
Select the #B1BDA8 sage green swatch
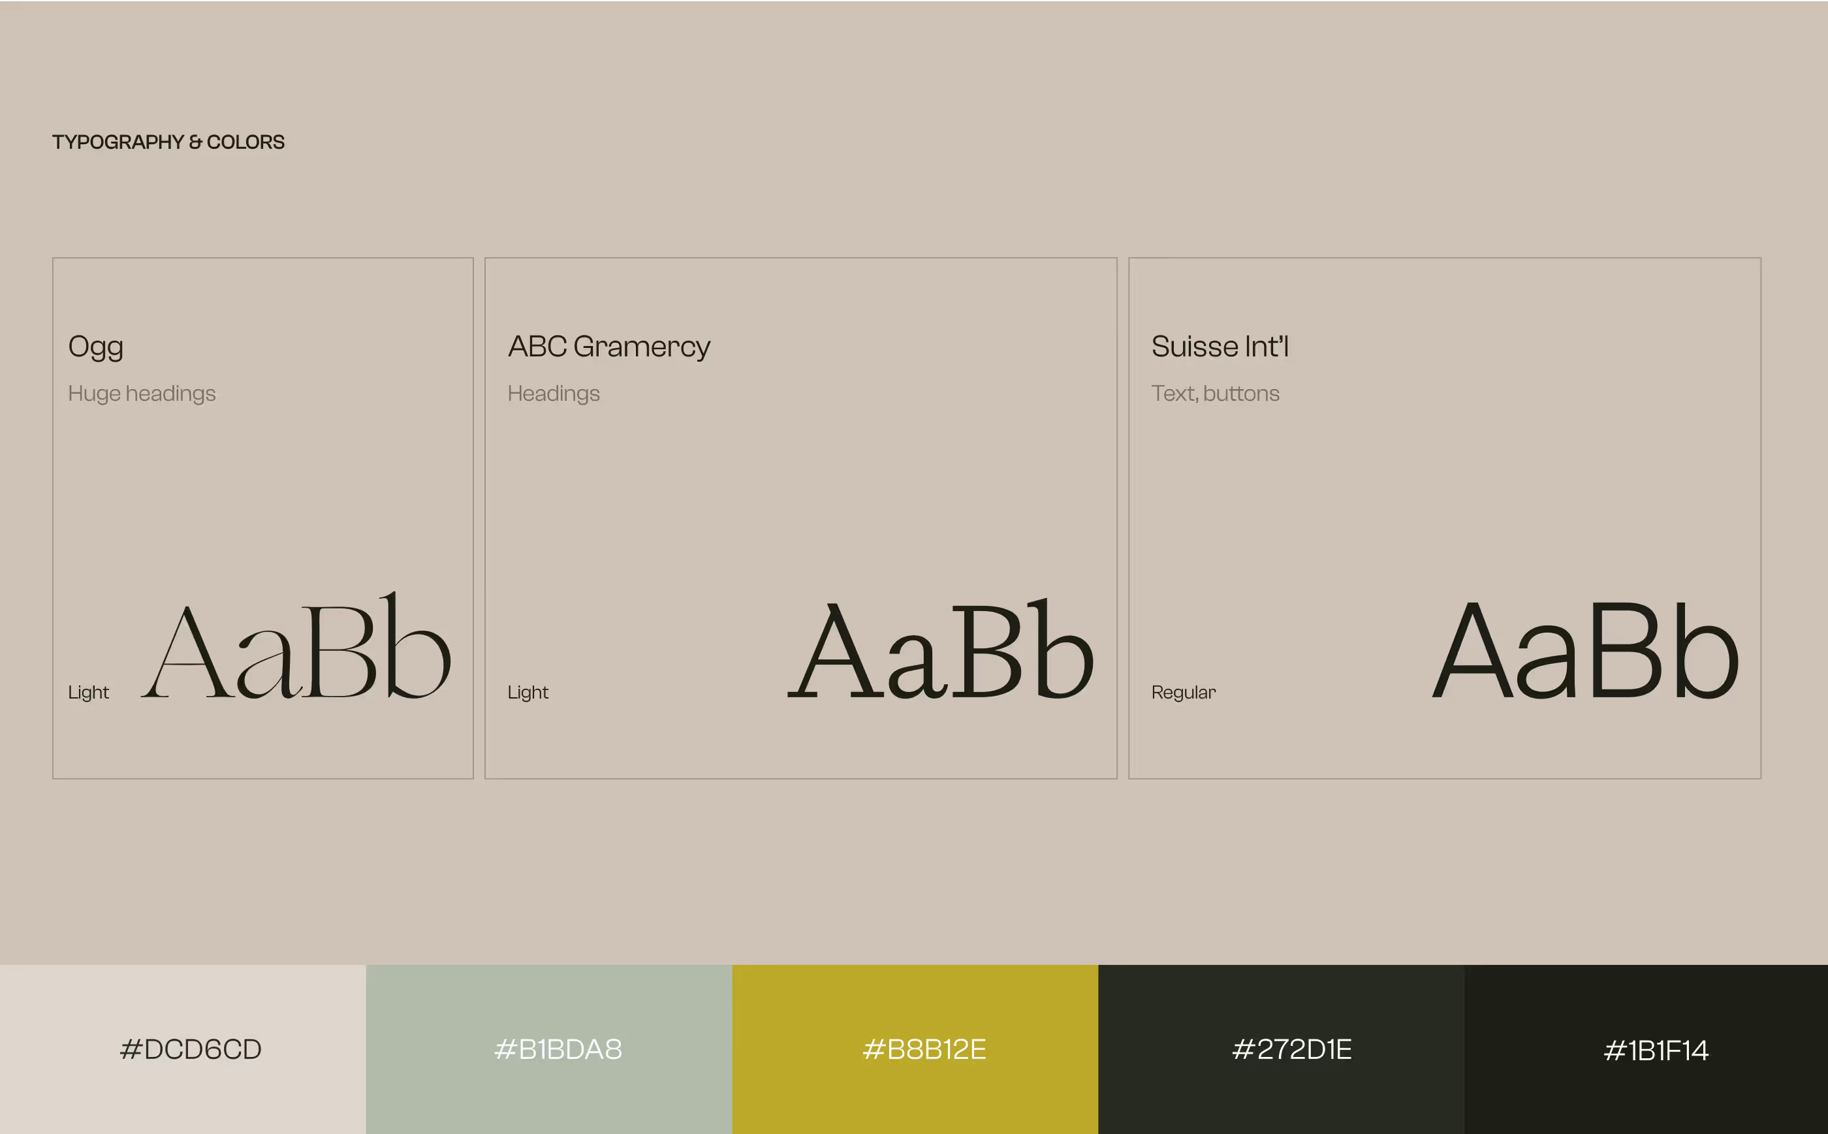(549, 1049)
